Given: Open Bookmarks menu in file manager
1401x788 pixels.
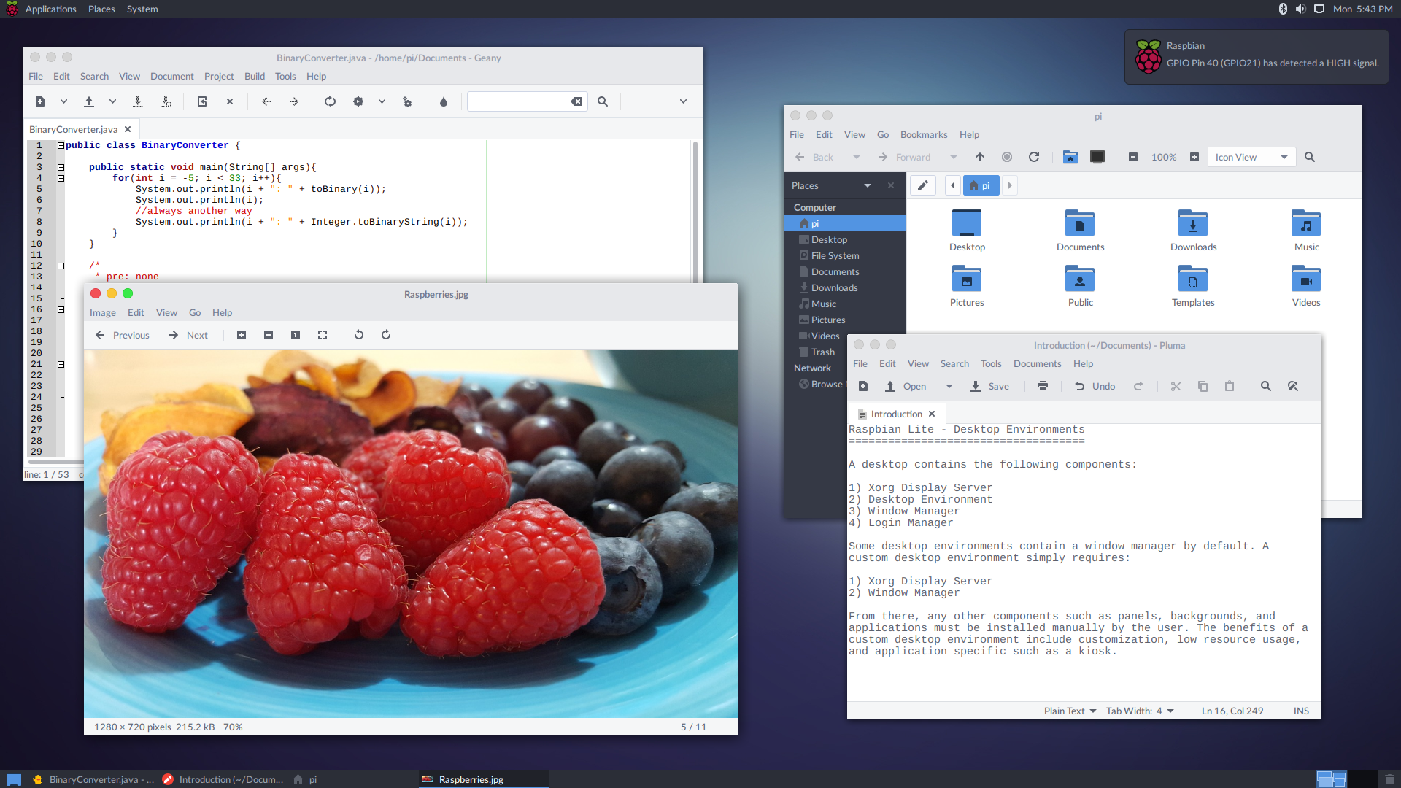Looking at the screenshot, I should [x=923, y=134].
